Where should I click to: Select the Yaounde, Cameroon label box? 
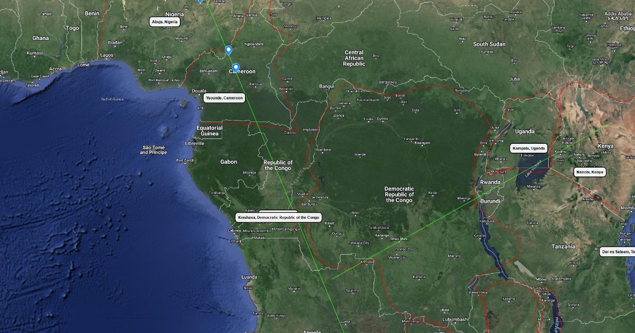click(224, 98)
